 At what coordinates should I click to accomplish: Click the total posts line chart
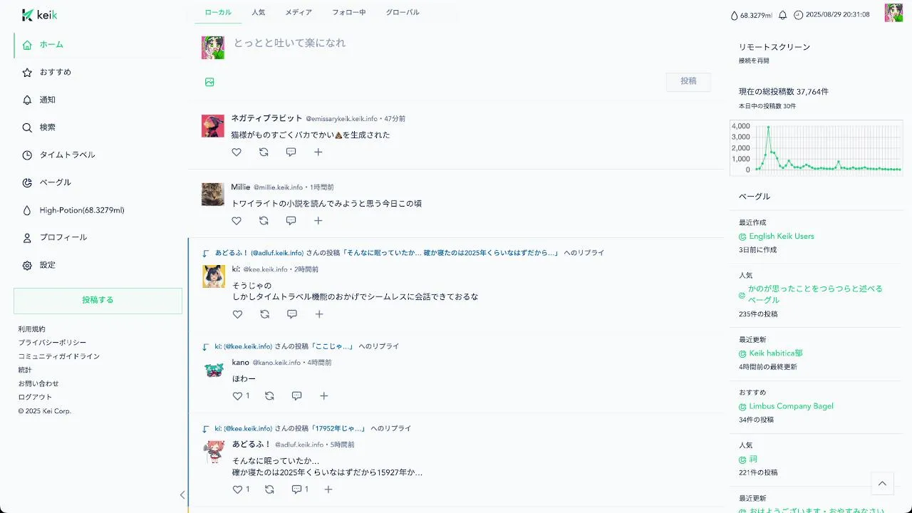click(x=816, y=147)
